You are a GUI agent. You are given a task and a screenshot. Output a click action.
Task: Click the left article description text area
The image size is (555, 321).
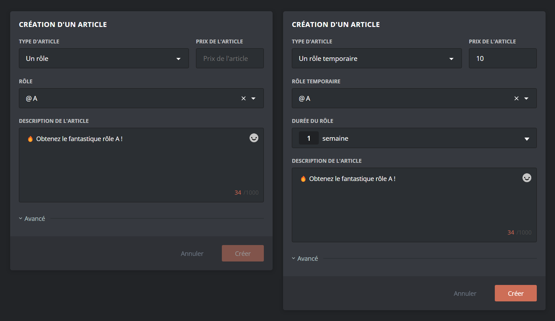(140, 168)
